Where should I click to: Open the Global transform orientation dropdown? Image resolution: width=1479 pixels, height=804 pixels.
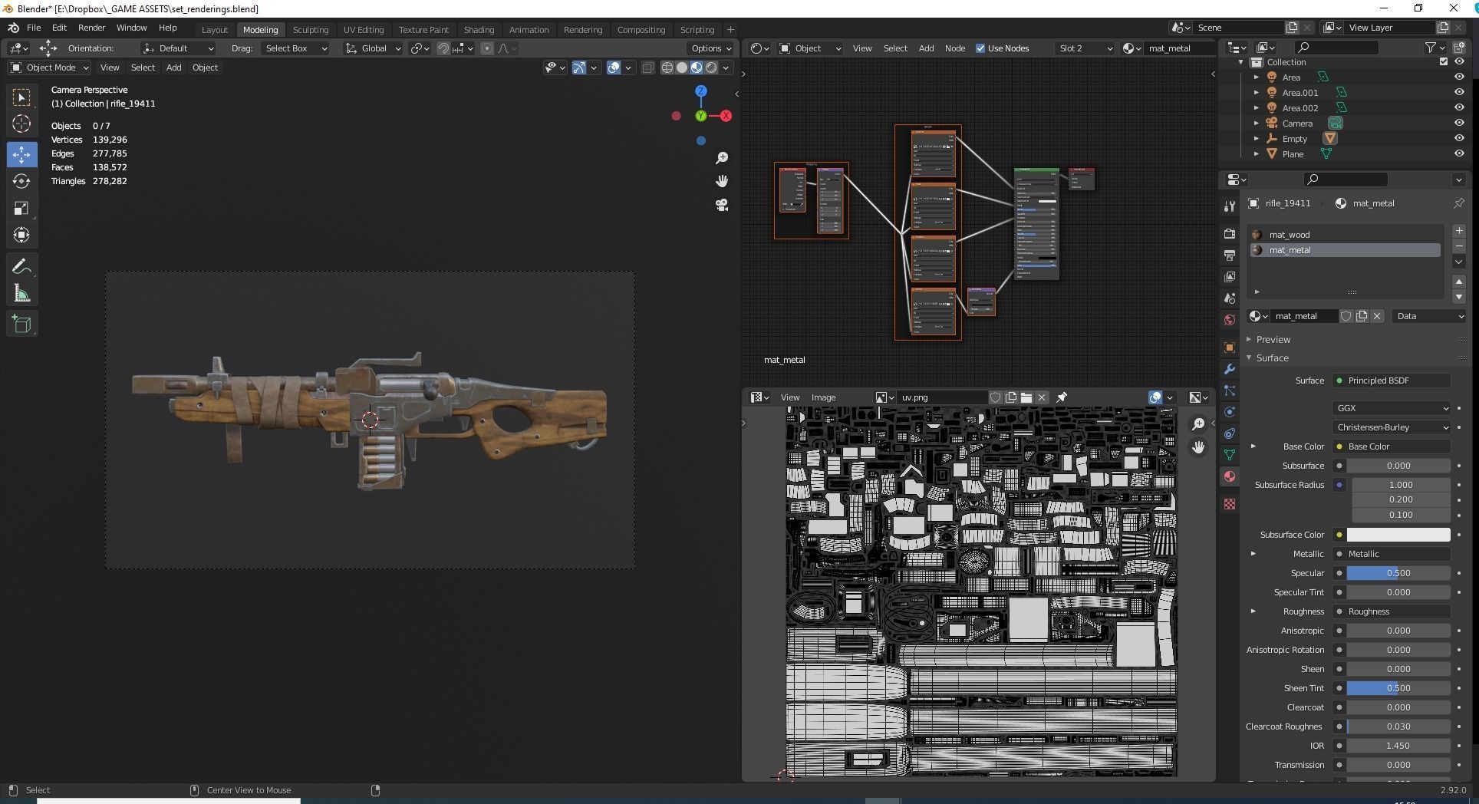(373, 48)
